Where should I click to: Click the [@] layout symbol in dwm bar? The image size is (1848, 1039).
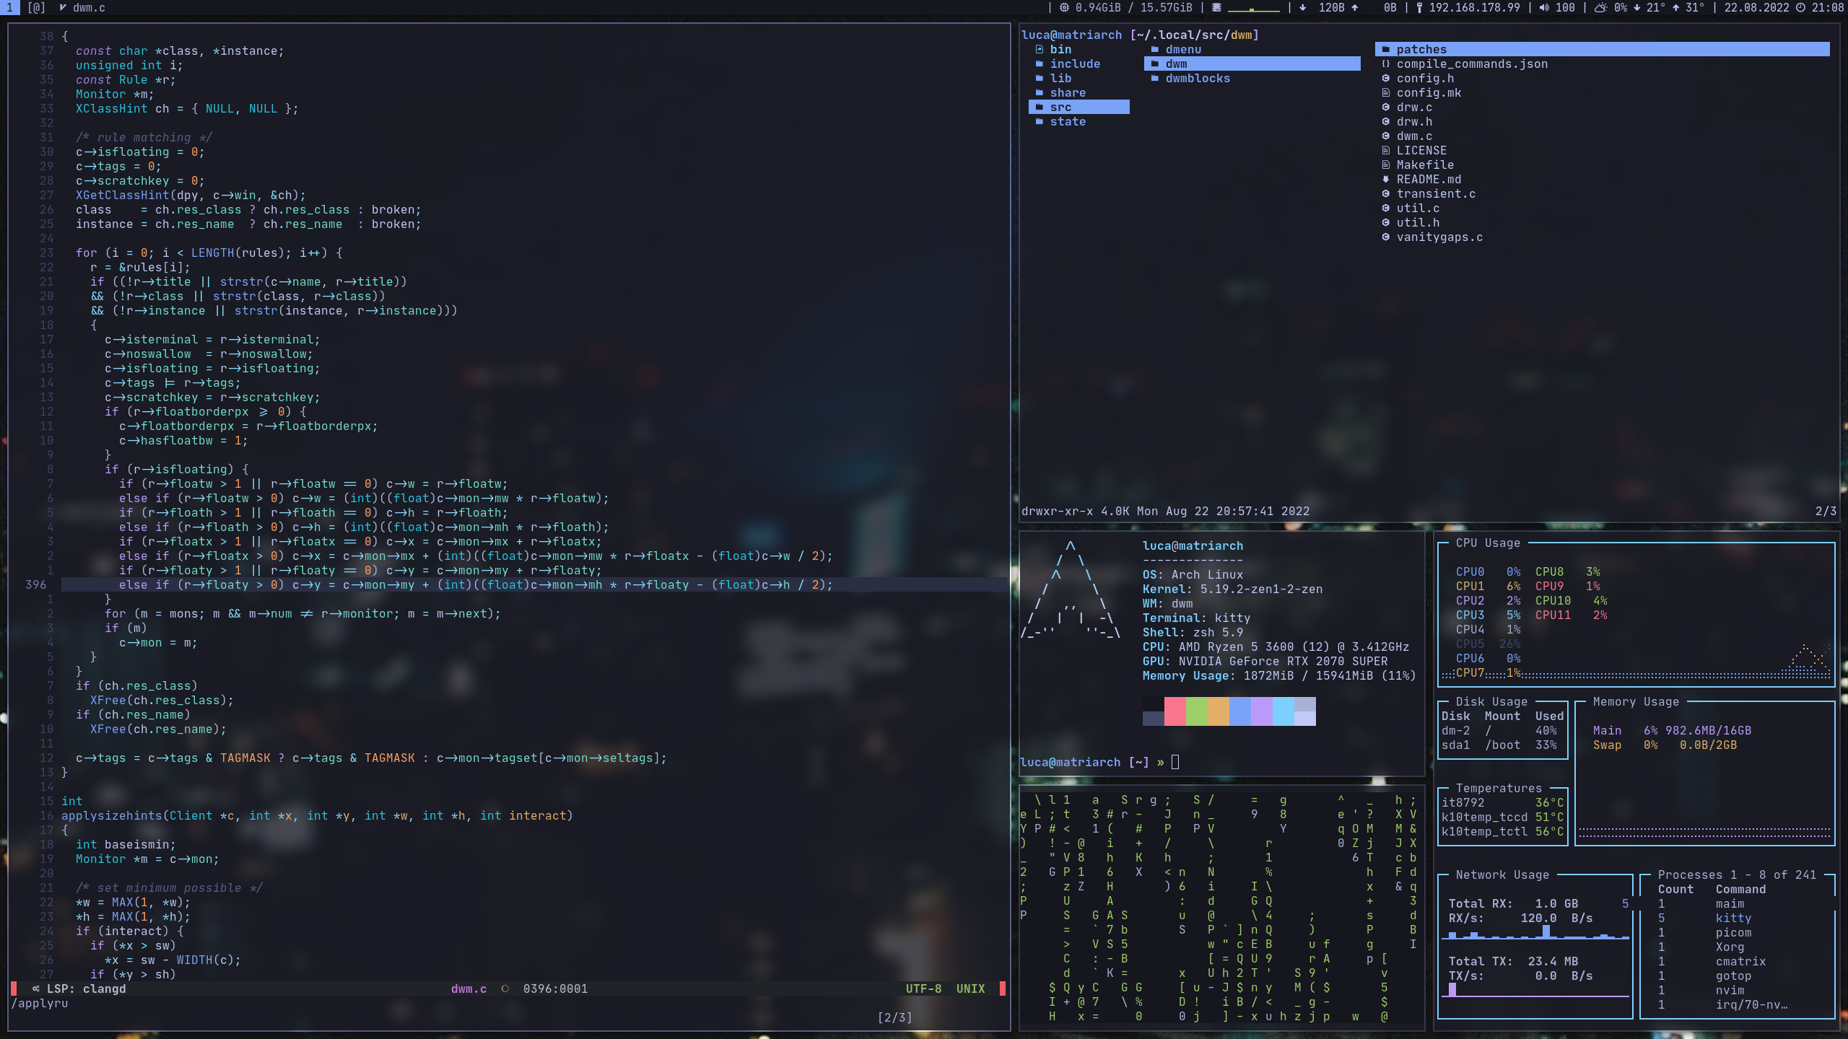coord(36,7)
